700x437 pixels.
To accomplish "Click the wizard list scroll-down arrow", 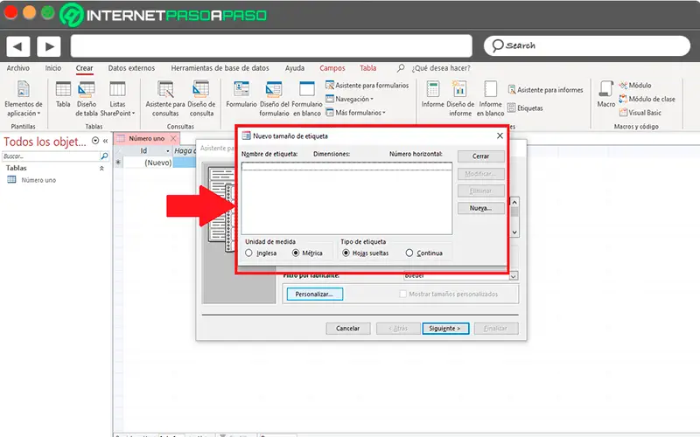I will coord(514,232).
